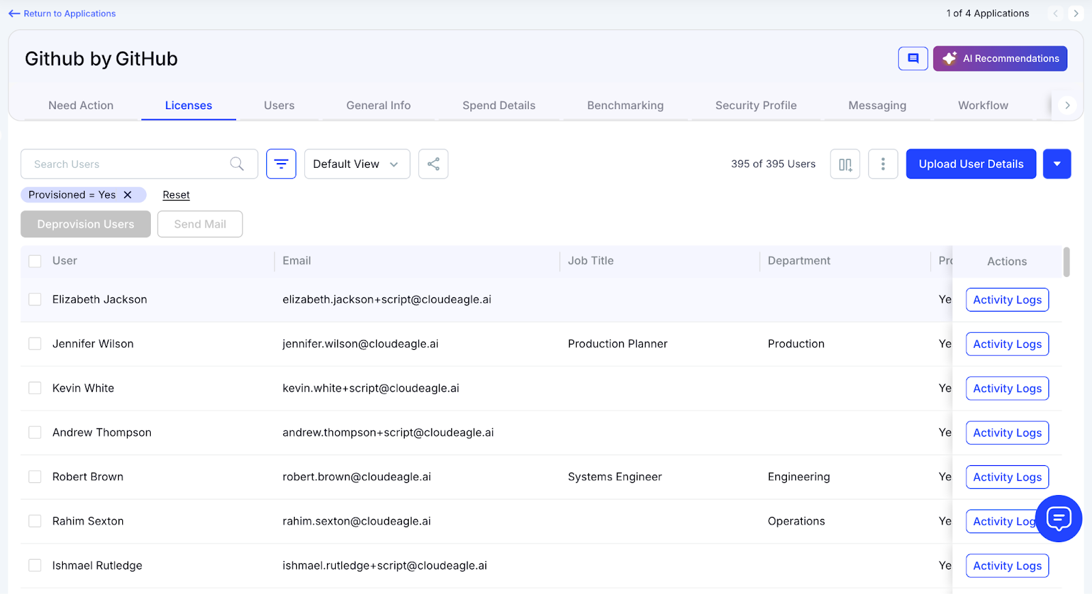Screen dimensions: 1092x594
Task: Check the box for Jennifer Wilson
Action: tap(35, 344)
